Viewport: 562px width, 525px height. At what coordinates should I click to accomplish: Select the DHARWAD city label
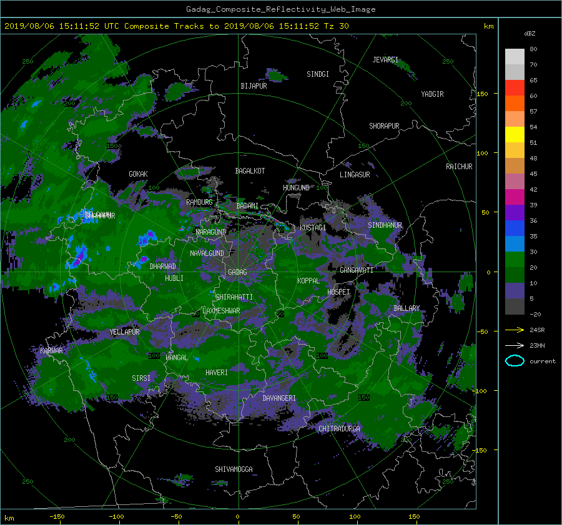point(162,267)
